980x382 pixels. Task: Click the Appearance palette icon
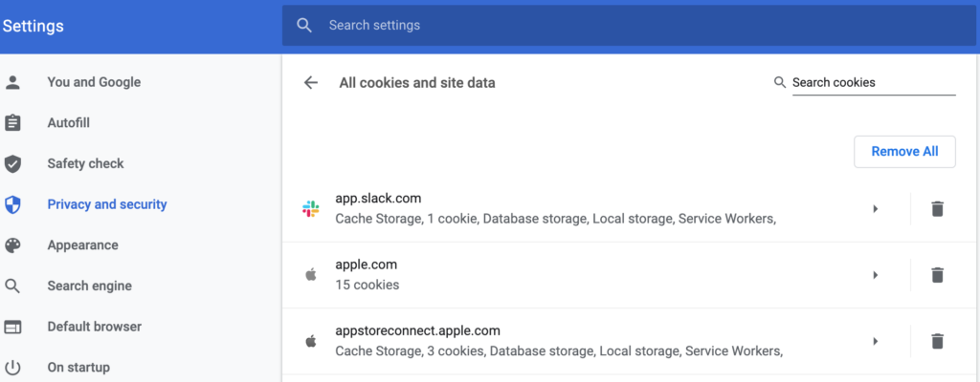(x=12, y=245)
